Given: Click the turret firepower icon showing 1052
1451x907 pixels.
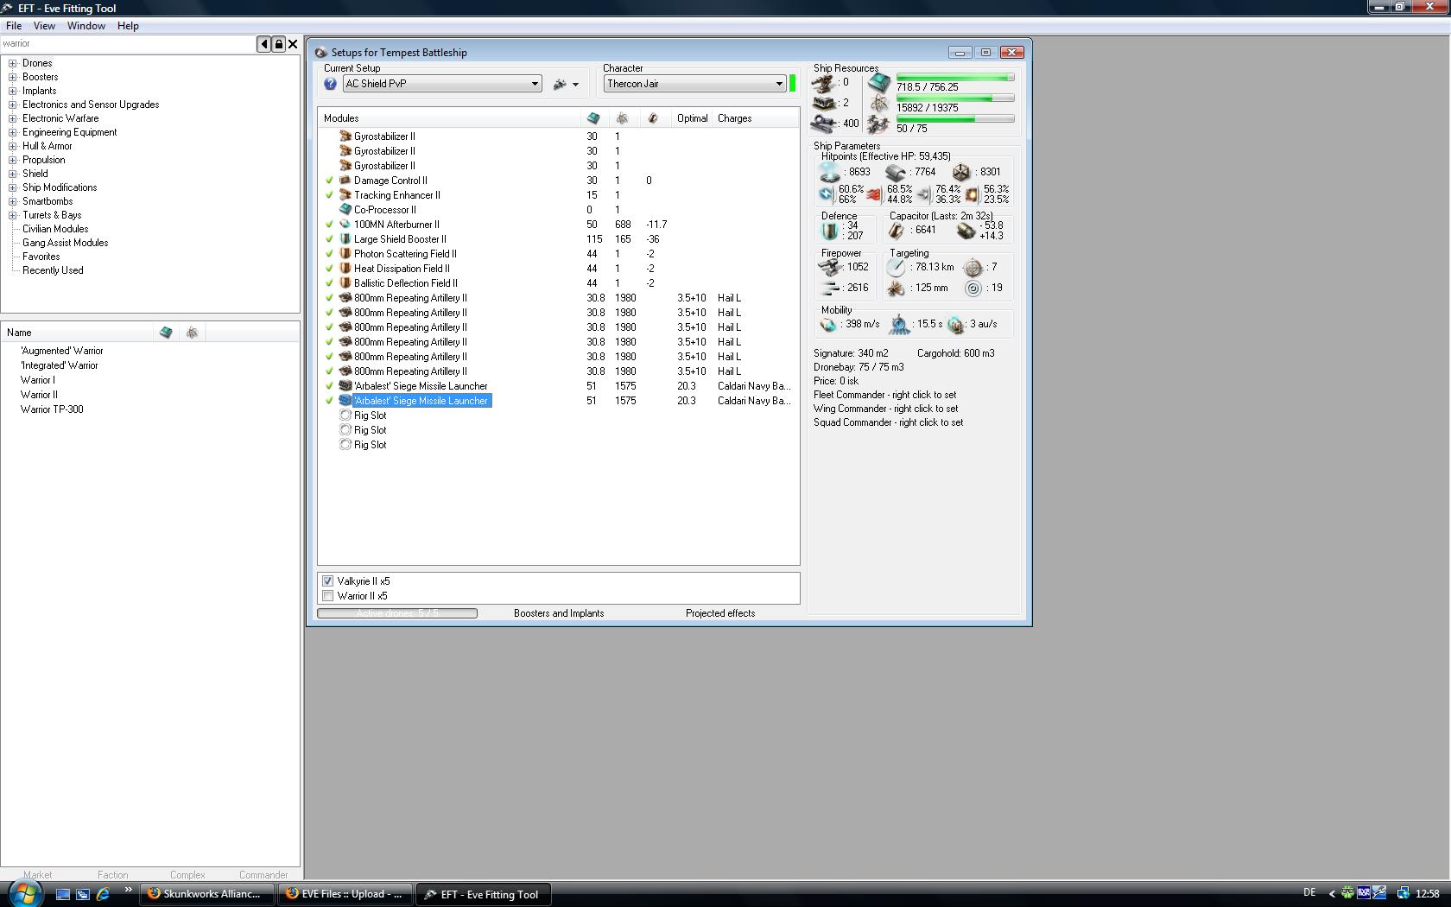Looking at the screenshot, I should click(x=829, y=268).
